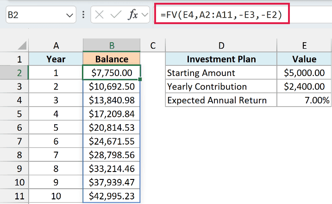Screen dimensions: 332x204
Task: Click the Value header cell
Action: point(304,59)
